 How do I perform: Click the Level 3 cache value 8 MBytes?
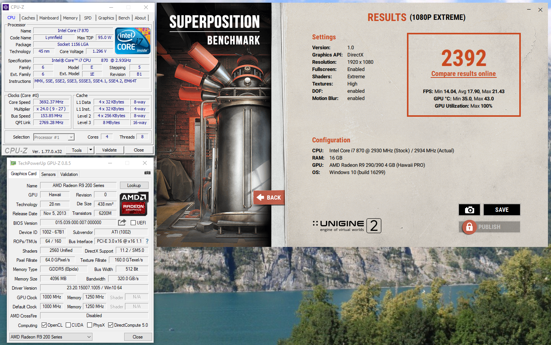(x=111, y=123)
